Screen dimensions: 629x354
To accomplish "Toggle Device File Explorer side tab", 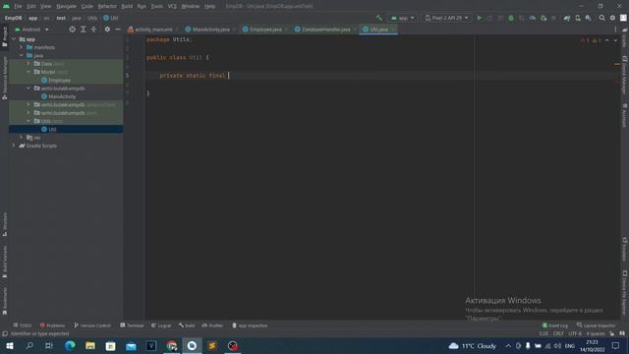I will pyautogui.click(x=625, y=292).
